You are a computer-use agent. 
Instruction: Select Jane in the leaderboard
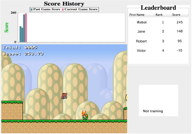click(141, 31)
